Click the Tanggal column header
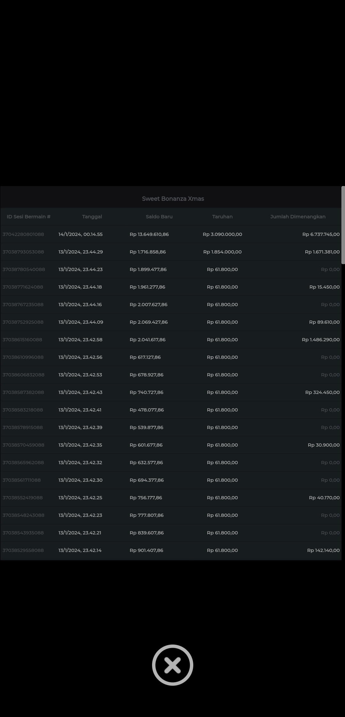 coord(92,217)
